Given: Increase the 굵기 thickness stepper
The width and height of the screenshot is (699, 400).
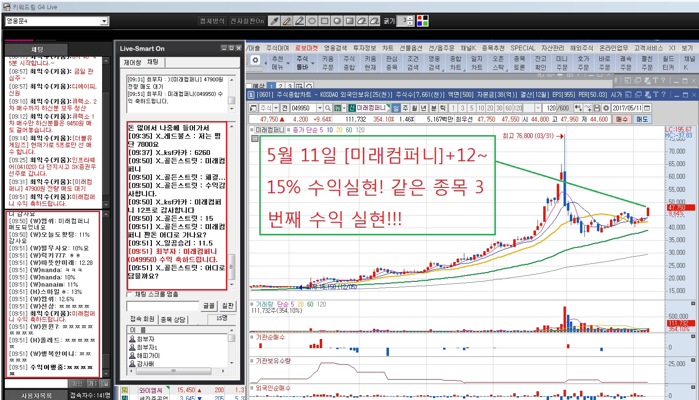Looking at the screenshot, I should point(410,18).
